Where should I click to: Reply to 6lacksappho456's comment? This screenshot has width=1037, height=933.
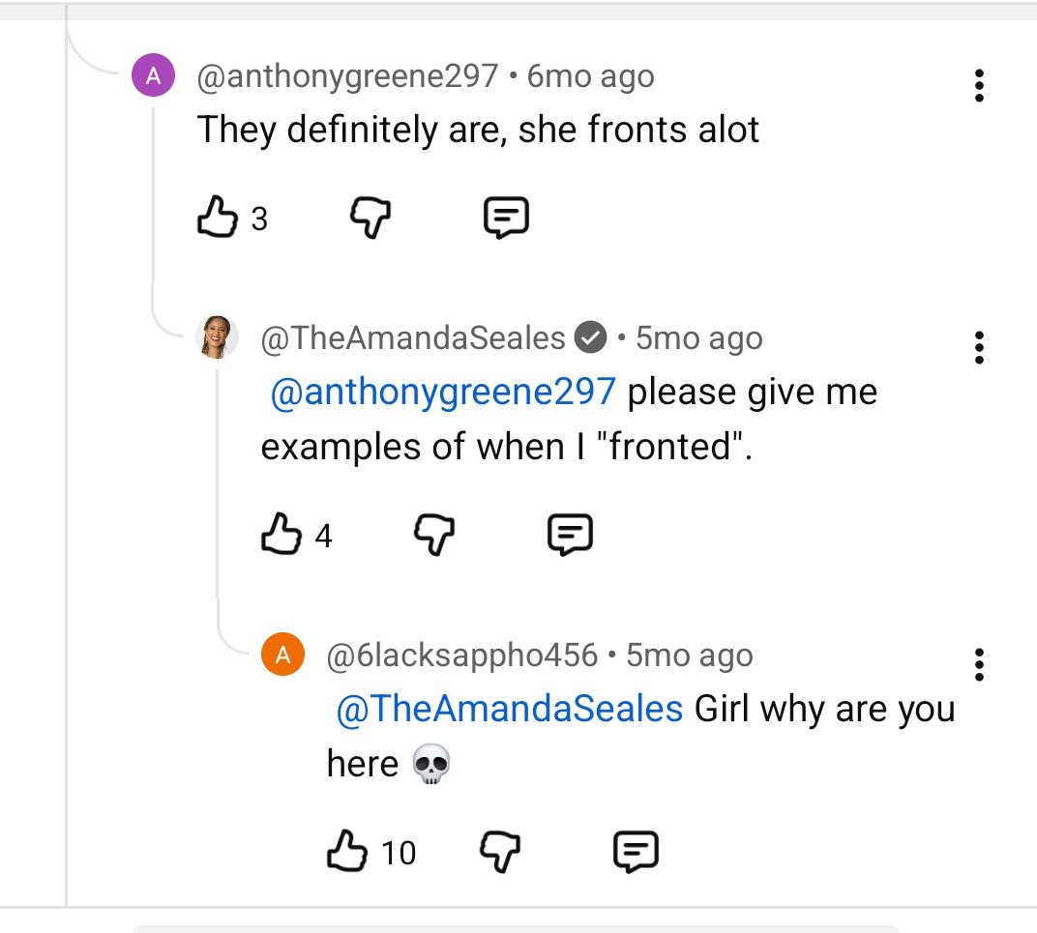[636, 852]
